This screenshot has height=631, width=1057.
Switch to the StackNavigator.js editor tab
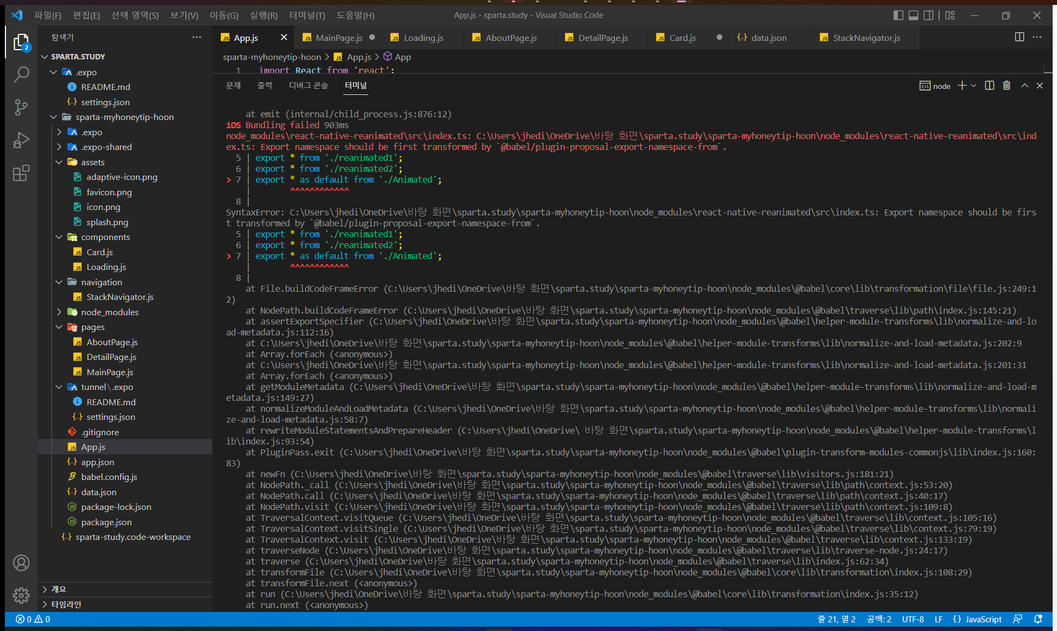tap(866, 38)
